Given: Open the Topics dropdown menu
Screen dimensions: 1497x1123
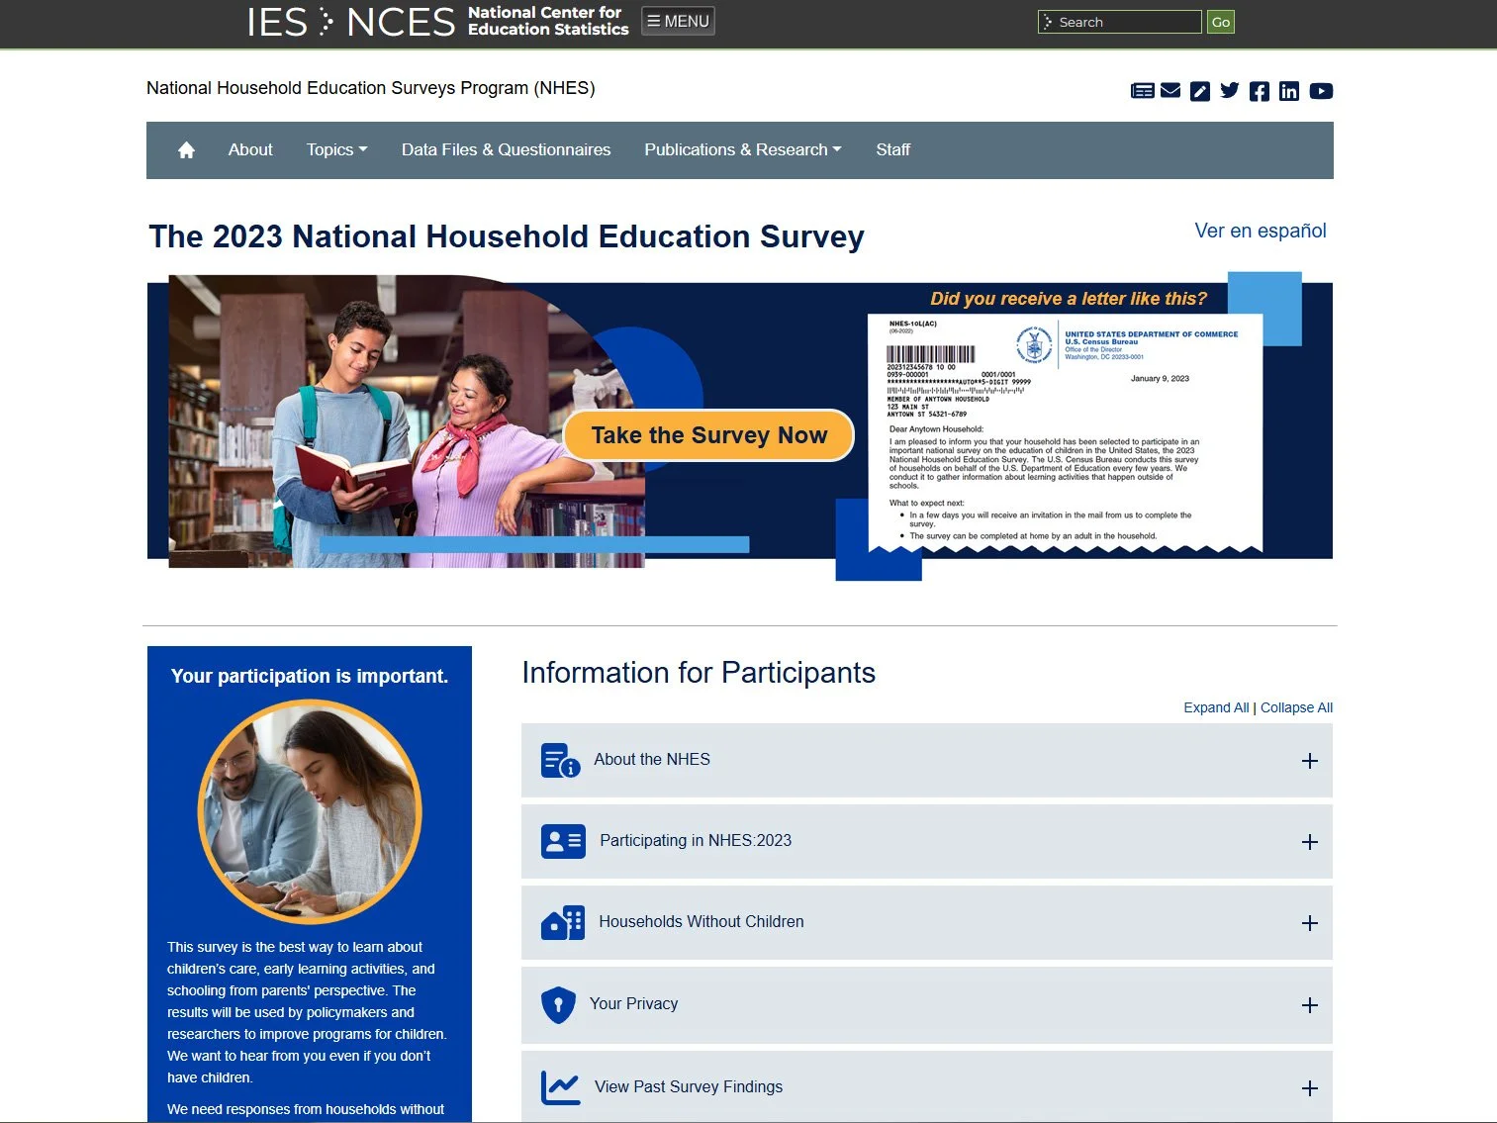Looking at the screenshot, I should point(336,149).
